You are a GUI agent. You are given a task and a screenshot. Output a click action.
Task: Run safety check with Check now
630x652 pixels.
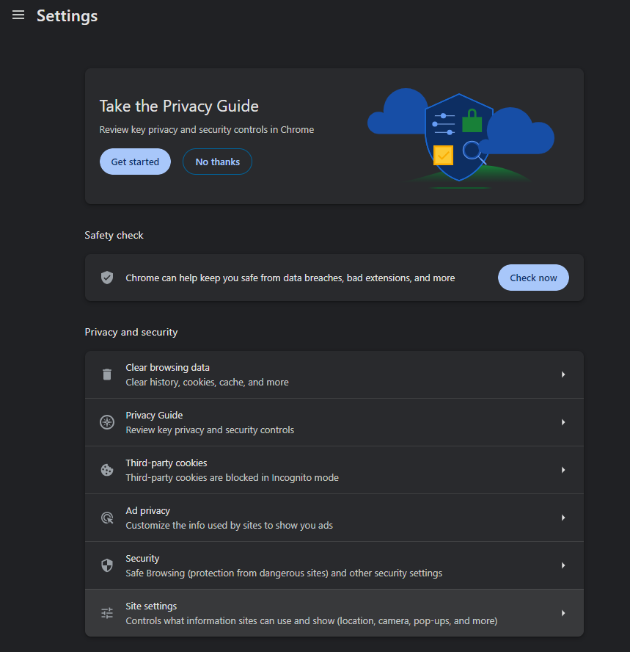tap(533, 278)
